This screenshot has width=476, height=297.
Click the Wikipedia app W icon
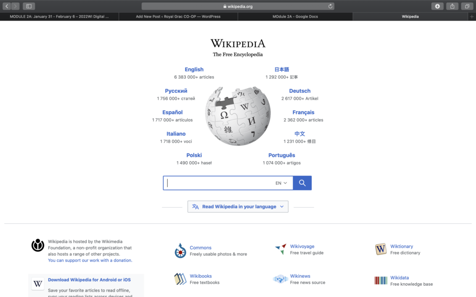(x=38, y=284)
